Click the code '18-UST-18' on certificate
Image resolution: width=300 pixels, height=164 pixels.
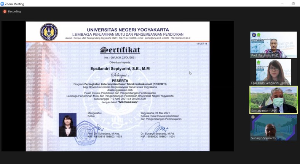[x=201, y=44]
